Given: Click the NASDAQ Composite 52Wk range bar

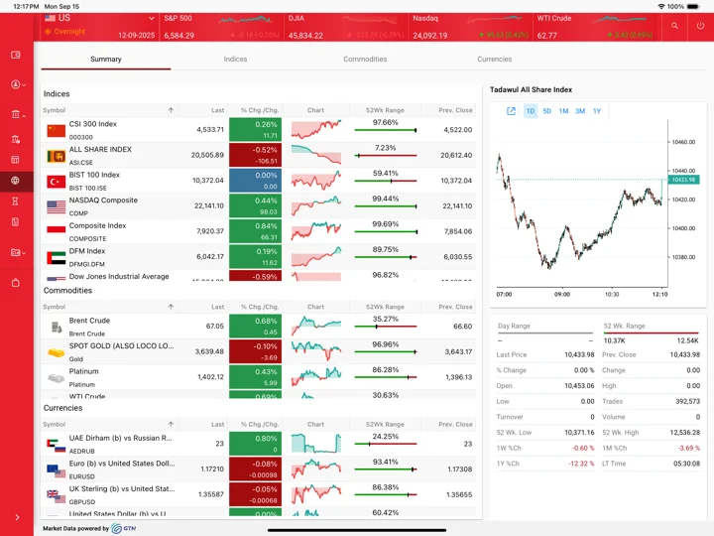Looking at the screenshot, I should pyautogui.click(x=385, y=206).
